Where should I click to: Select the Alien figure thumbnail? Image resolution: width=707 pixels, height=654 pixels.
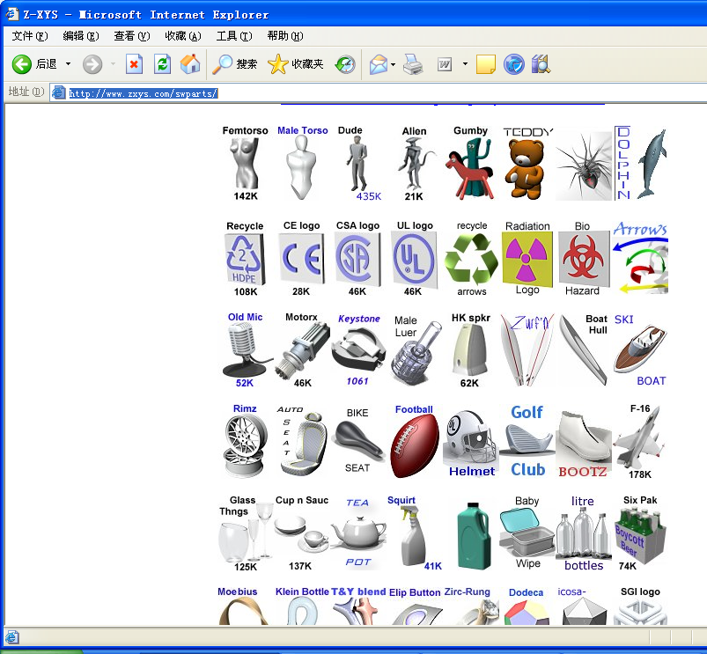[x=414, y=163]
